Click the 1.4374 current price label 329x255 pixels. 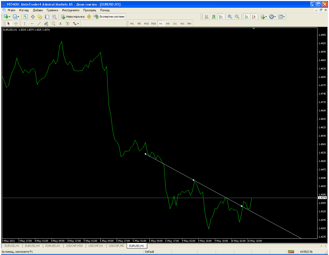point(323,198)
